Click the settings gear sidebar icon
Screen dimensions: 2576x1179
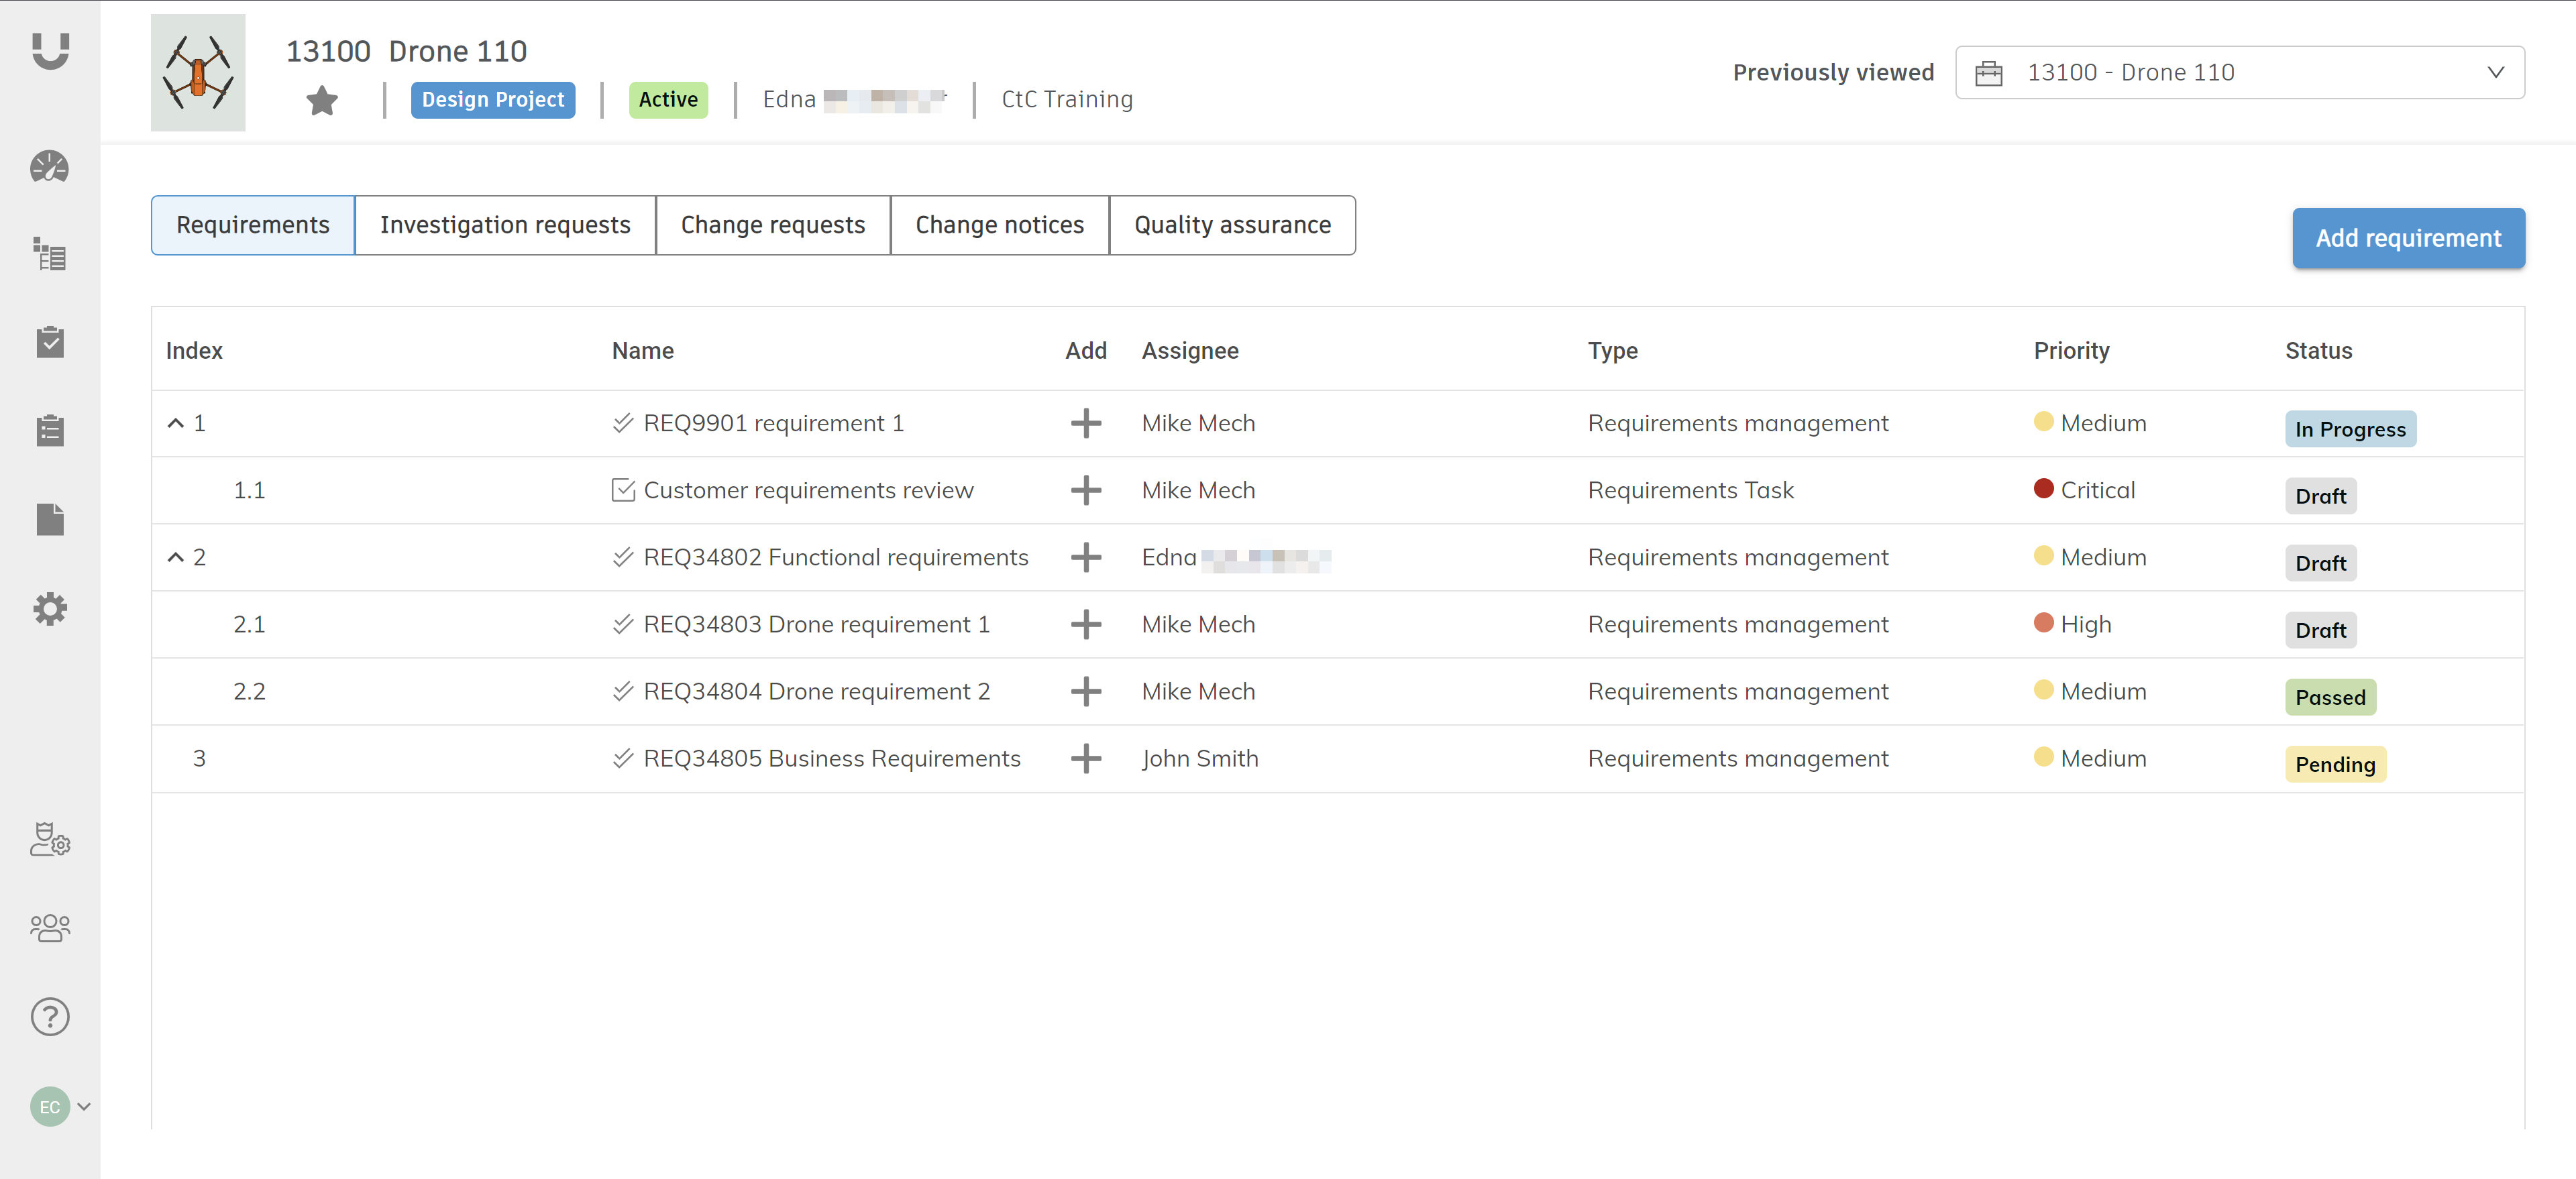49,608
